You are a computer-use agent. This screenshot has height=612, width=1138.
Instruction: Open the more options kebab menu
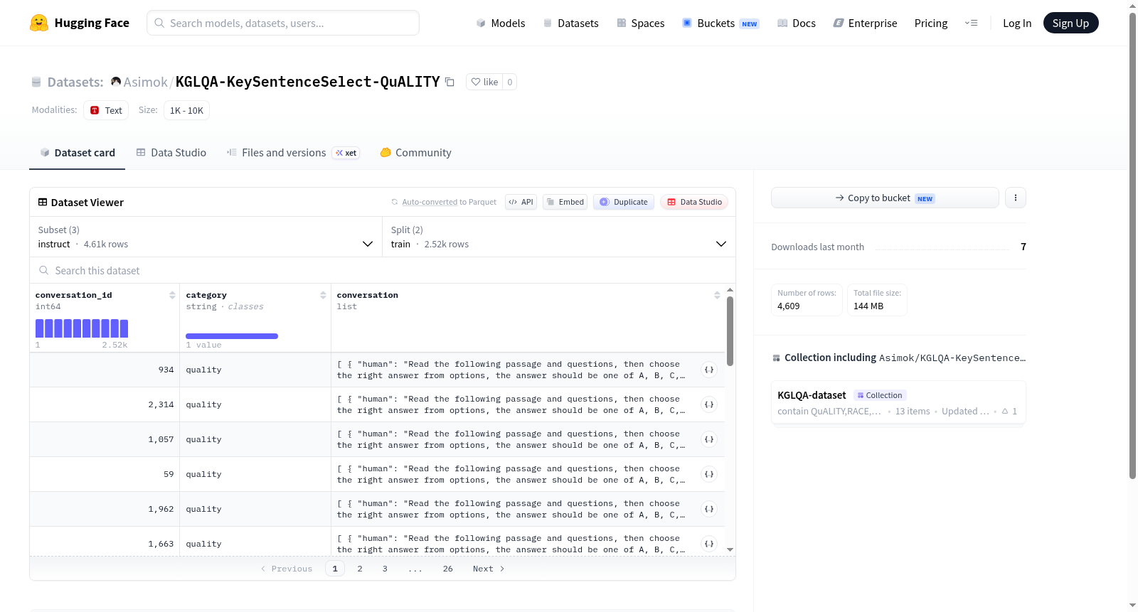[1016, 198]
